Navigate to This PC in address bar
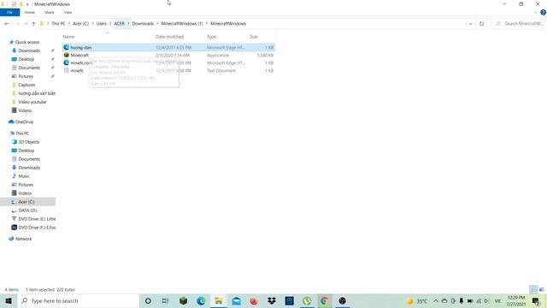The width and height of the screenshot is (547, 308). pos(58,24)
